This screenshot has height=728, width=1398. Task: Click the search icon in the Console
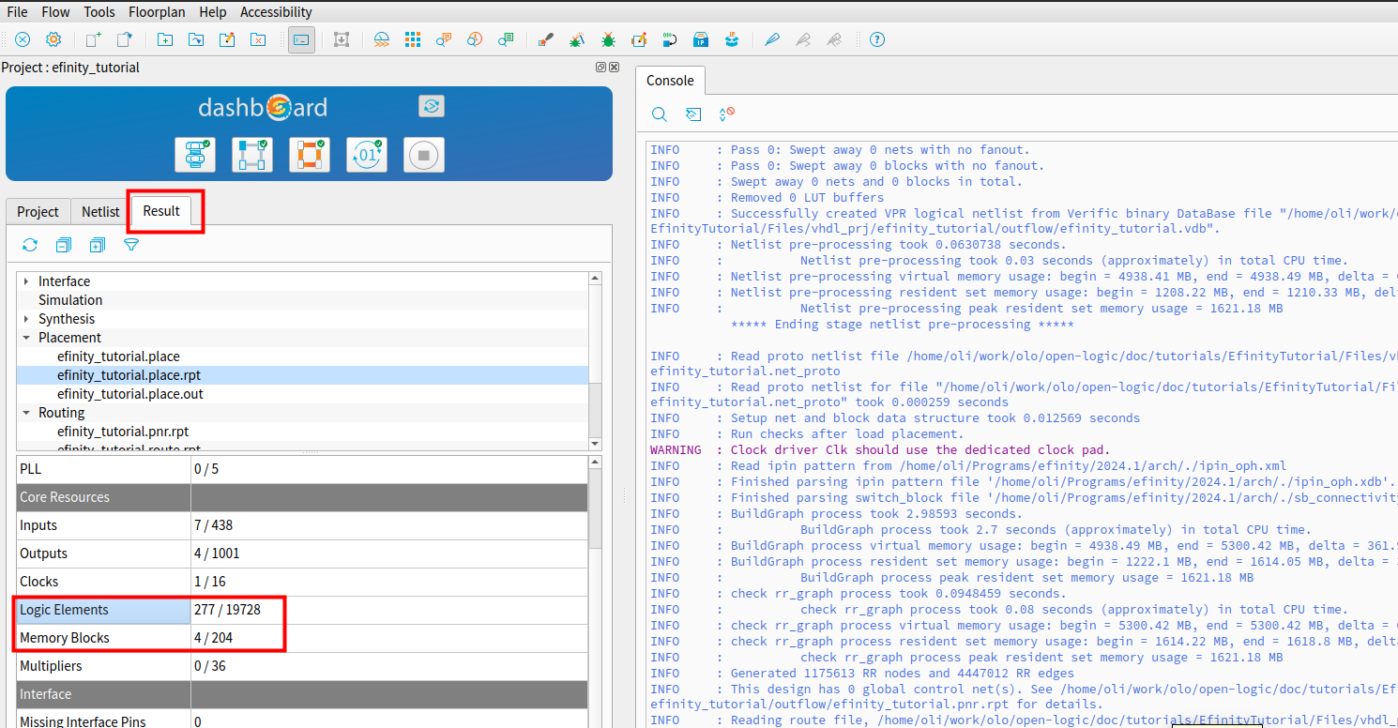click(660, 114)
